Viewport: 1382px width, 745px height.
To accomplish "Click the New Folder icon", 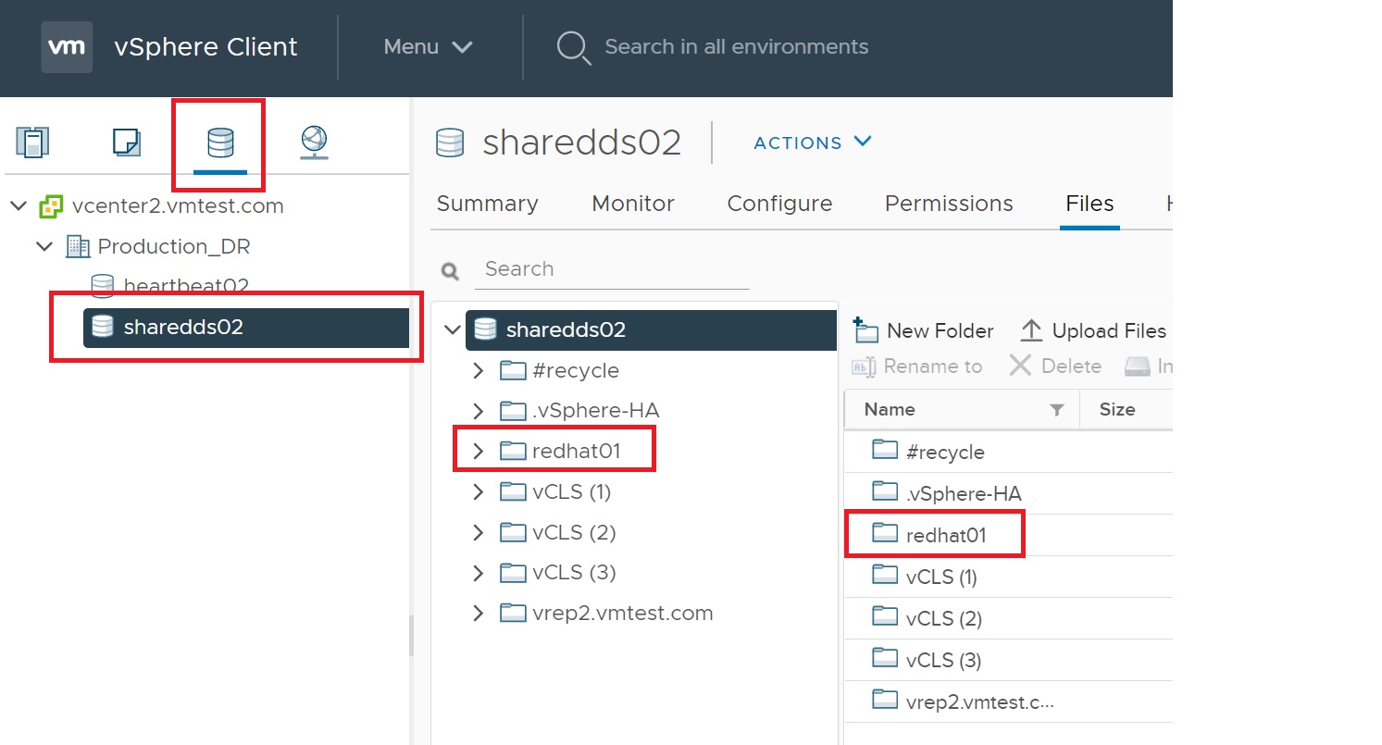I will click(x=865, y=330).
